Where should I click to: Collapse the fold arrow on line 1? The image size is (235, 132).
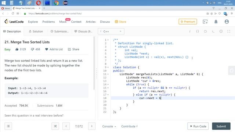[108, 40]
